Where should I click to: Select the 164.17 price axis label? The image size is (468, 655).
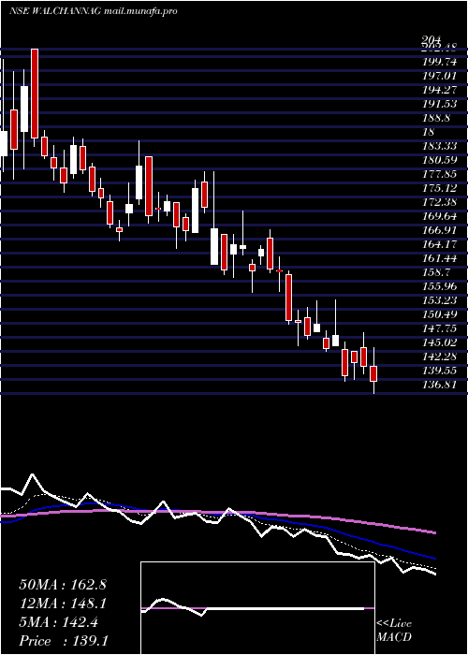click(439, 244)
